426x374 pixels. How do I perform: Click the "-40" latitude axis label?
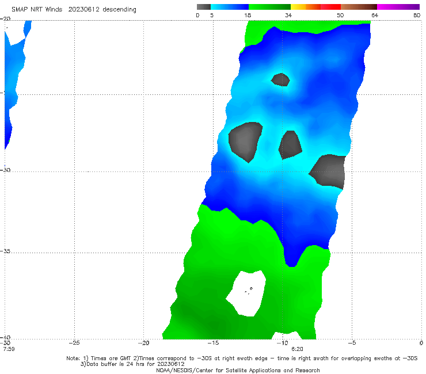point(5,337)
